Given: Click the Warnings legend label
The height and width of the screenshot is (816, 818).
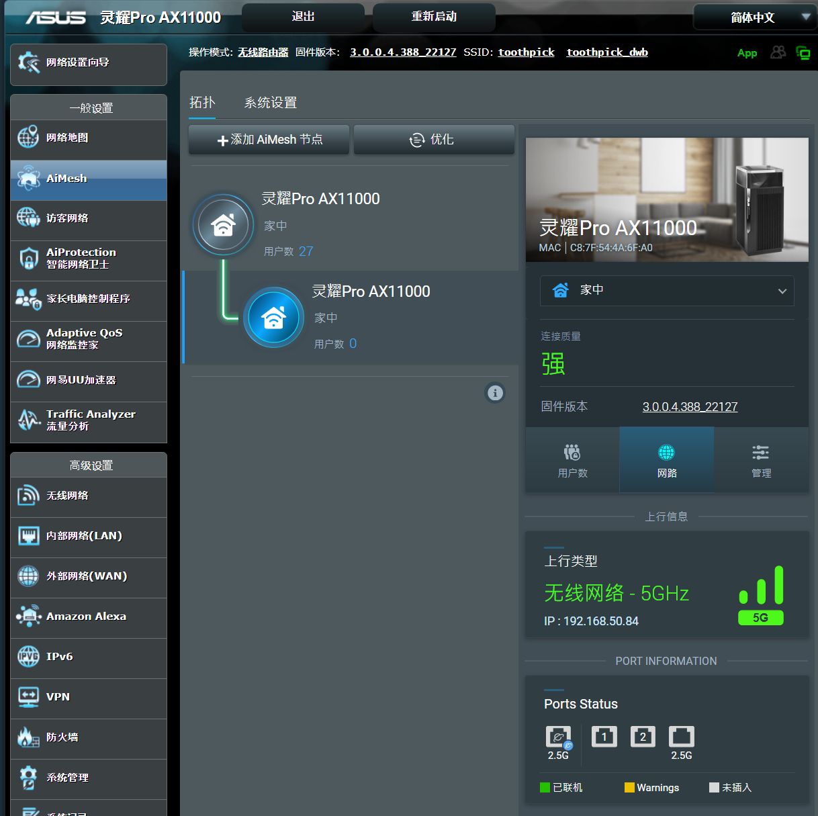Looking at the screenshot, I should pyautogui.click(x=657, y=788).
